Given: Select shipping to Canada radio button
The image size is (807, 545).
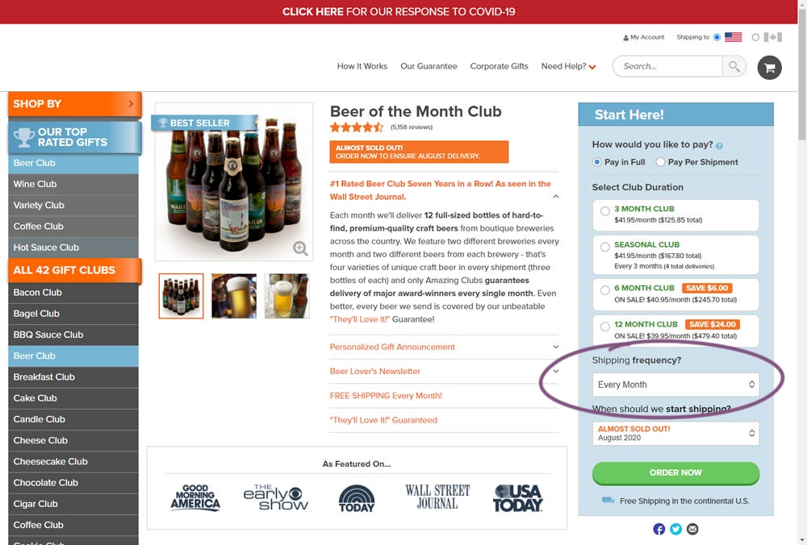Looking at the screenshot, I should tap(755, 37).
